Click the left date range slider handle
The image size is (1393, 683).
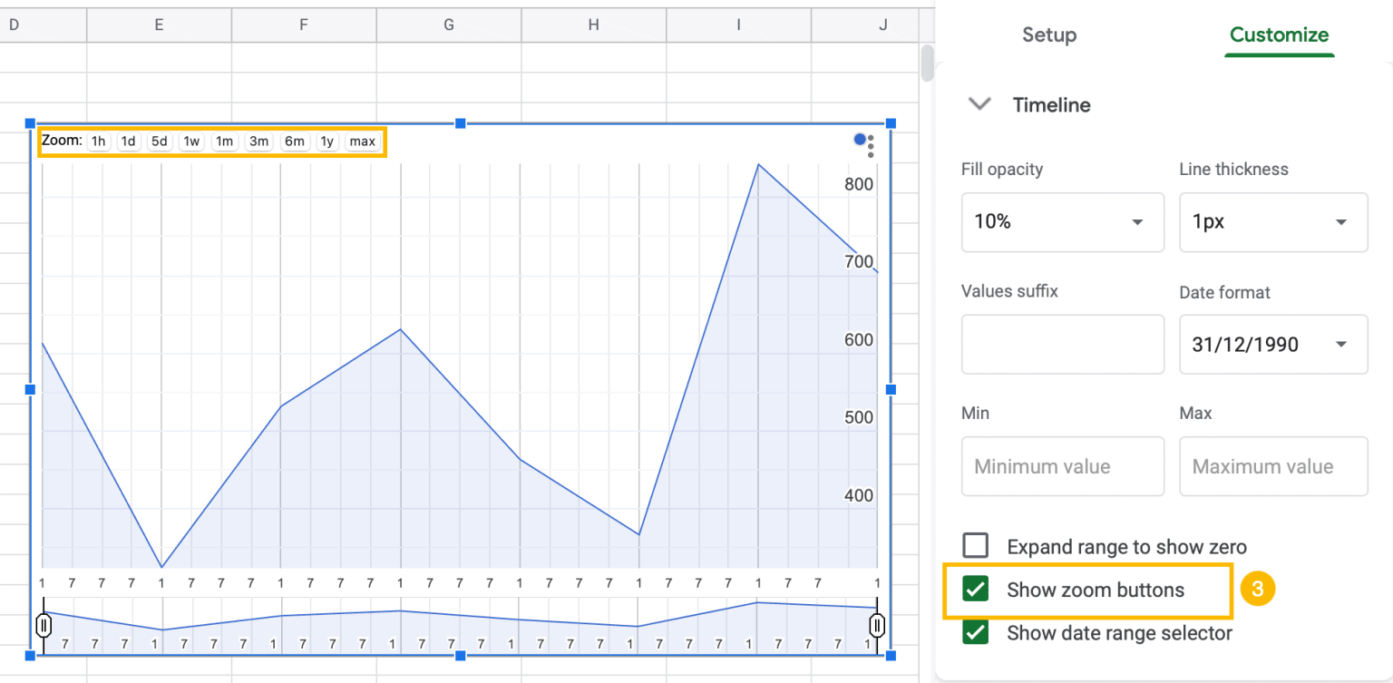pos(44,624)
